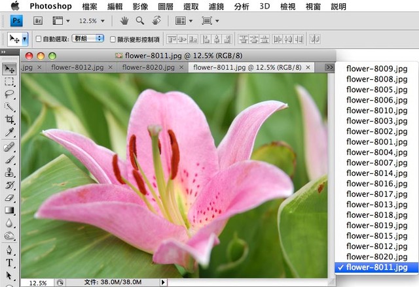Select the Hand tool in application bar
This screenshot has height=287, width=419.
124,20
